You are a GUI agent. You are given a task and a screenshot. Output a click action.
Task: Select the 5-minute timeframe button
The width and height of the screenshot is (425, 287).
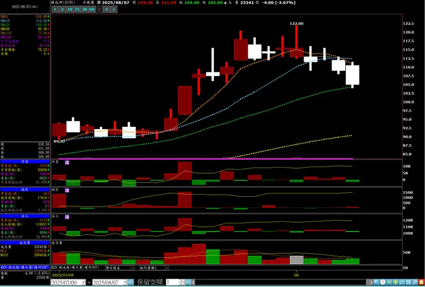pyautogui.click(x=63, y=9)
